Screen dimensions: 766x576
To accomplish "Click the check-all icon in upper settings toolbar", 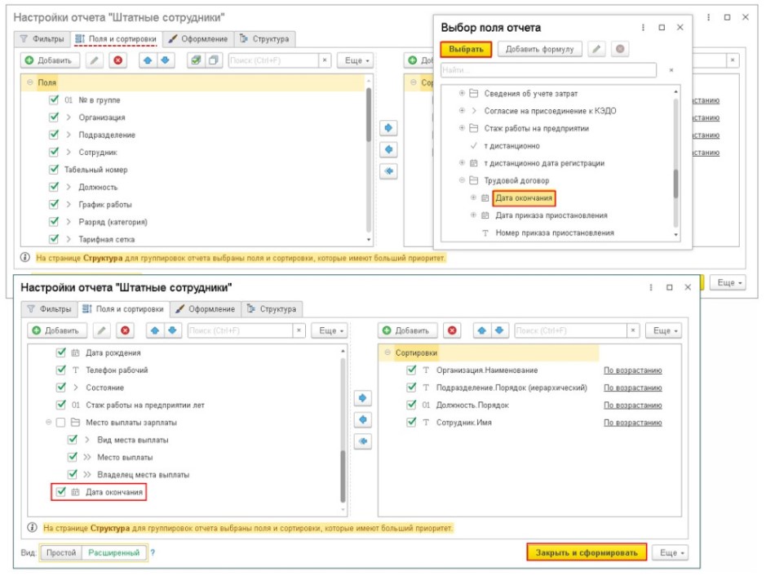I will pos(196,60).
